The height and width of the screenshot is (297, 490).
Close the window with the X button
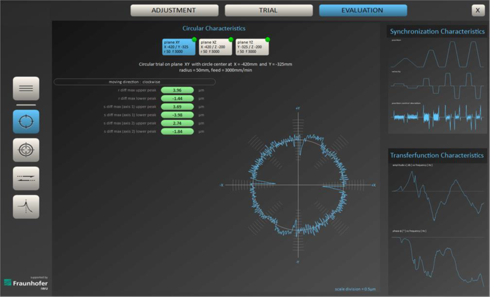click(478, 11)
